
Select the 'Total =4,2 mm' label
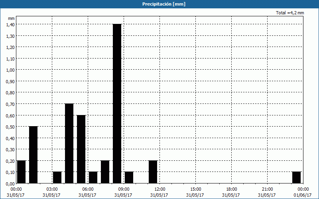coord(290,13)
